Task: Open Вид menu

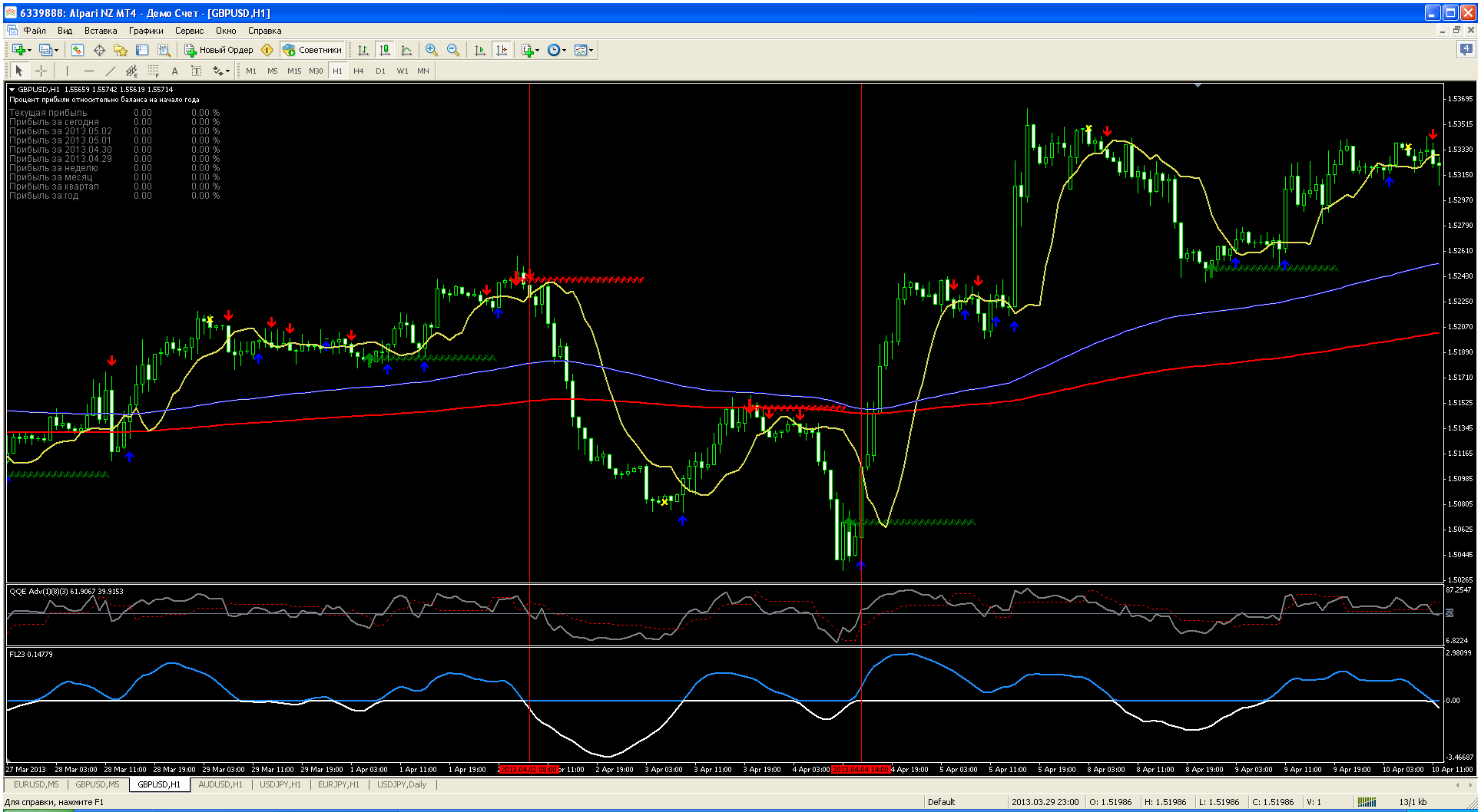Action: pyautogui.click(x=65, y=31)
